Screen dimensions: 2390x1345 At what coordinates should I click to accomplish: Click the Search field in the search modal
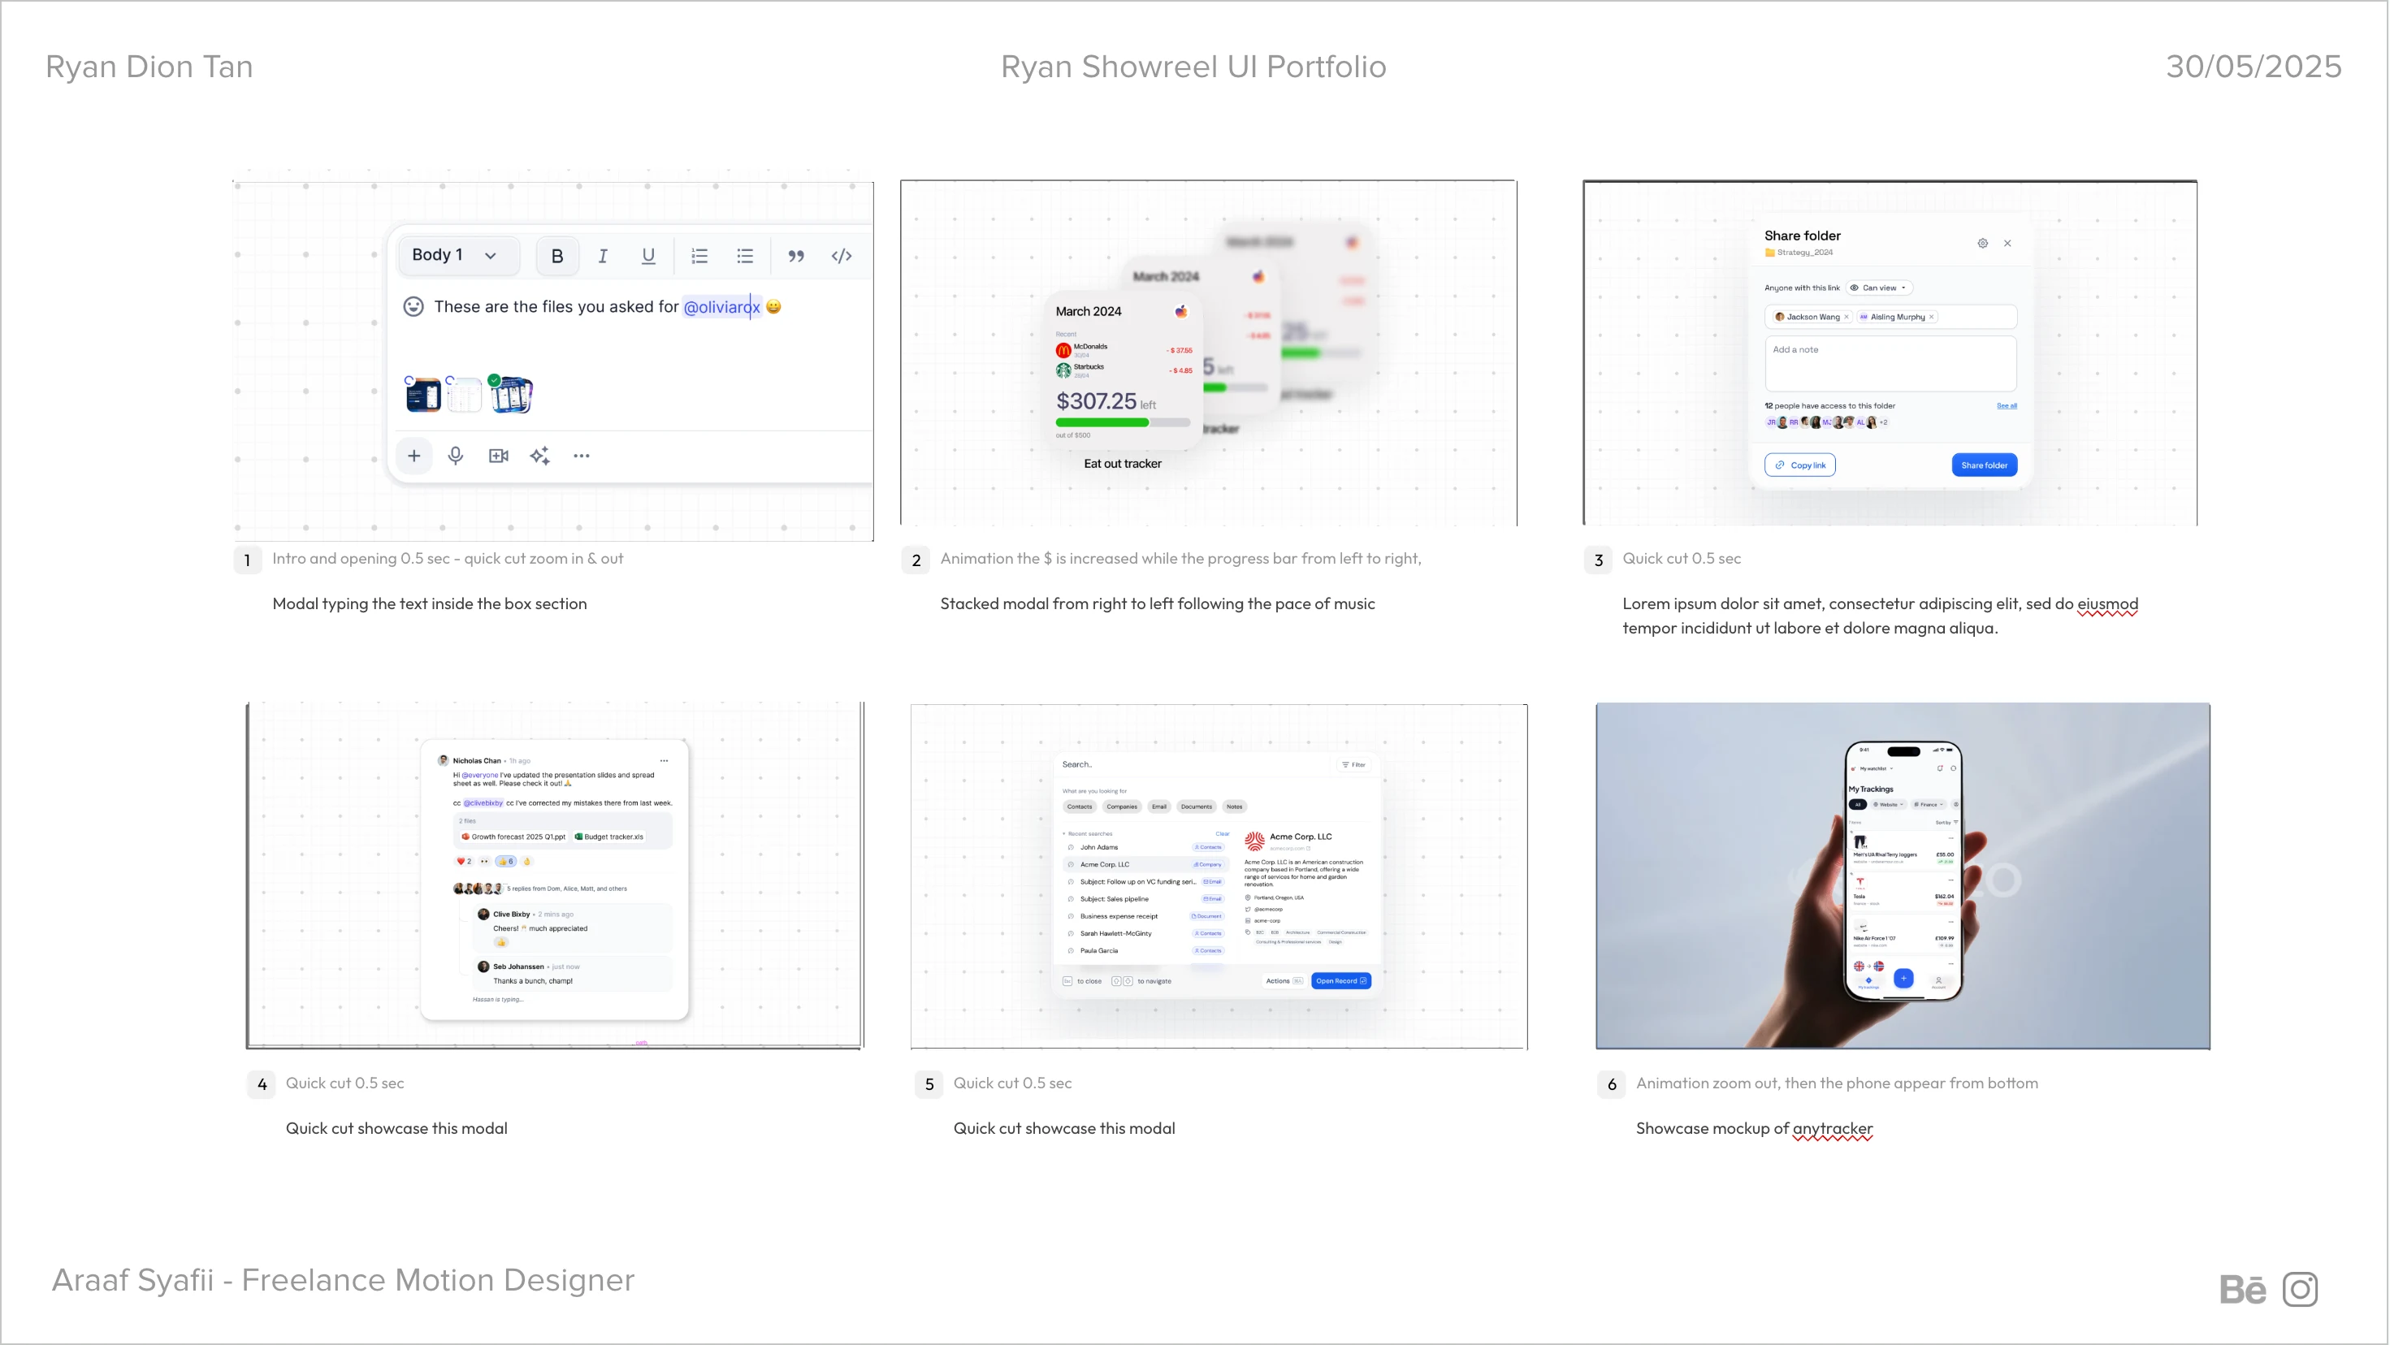coord(1193,765)
